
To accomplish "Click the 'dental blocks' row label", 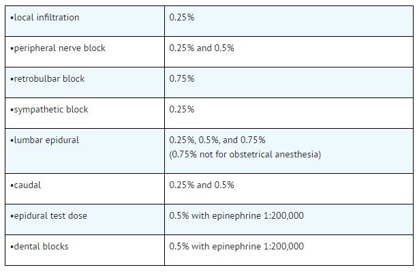I will (x=42, y=247).
